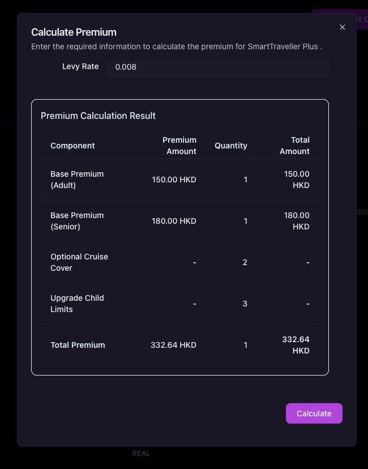The height and width of the screenshot is (469, 368).
Task: Select the Upgrade Child Limits row label
Action: (x=78, y=304)
